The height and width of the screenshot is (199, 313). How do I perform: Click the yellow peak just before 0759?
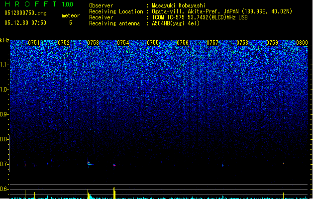point(283,196)
